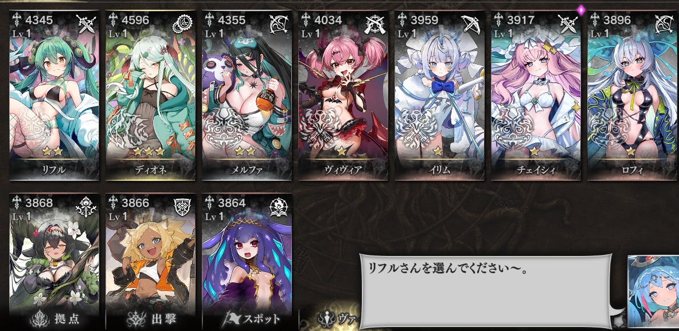
Task: Click the ornate class icon on 3868 card
Action: coord(85,207)
